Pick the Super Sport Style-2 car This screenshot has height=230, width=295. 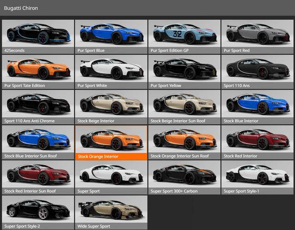click(x=38, y=213)
